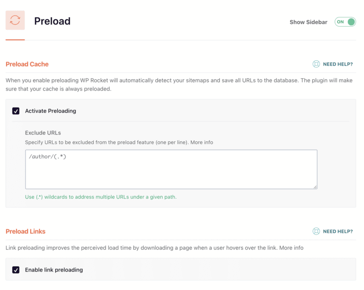Select the Preload page title

click(52, 21)
